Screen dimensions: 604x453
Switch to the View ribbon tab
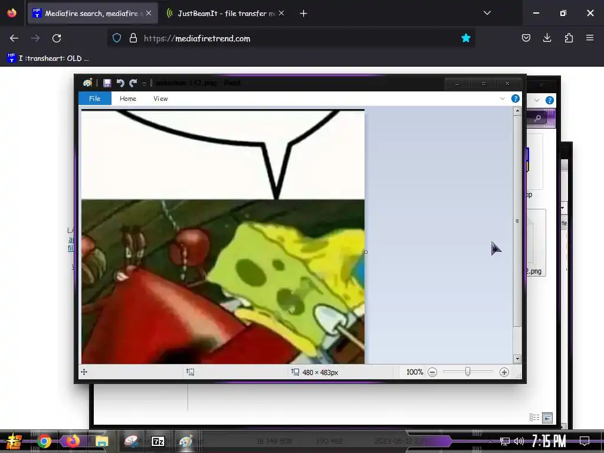point(160,99)
